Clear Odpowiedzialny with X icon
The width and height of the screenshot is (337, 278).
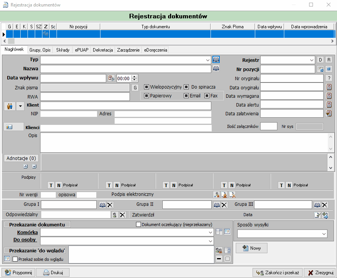tap(123, 215)
